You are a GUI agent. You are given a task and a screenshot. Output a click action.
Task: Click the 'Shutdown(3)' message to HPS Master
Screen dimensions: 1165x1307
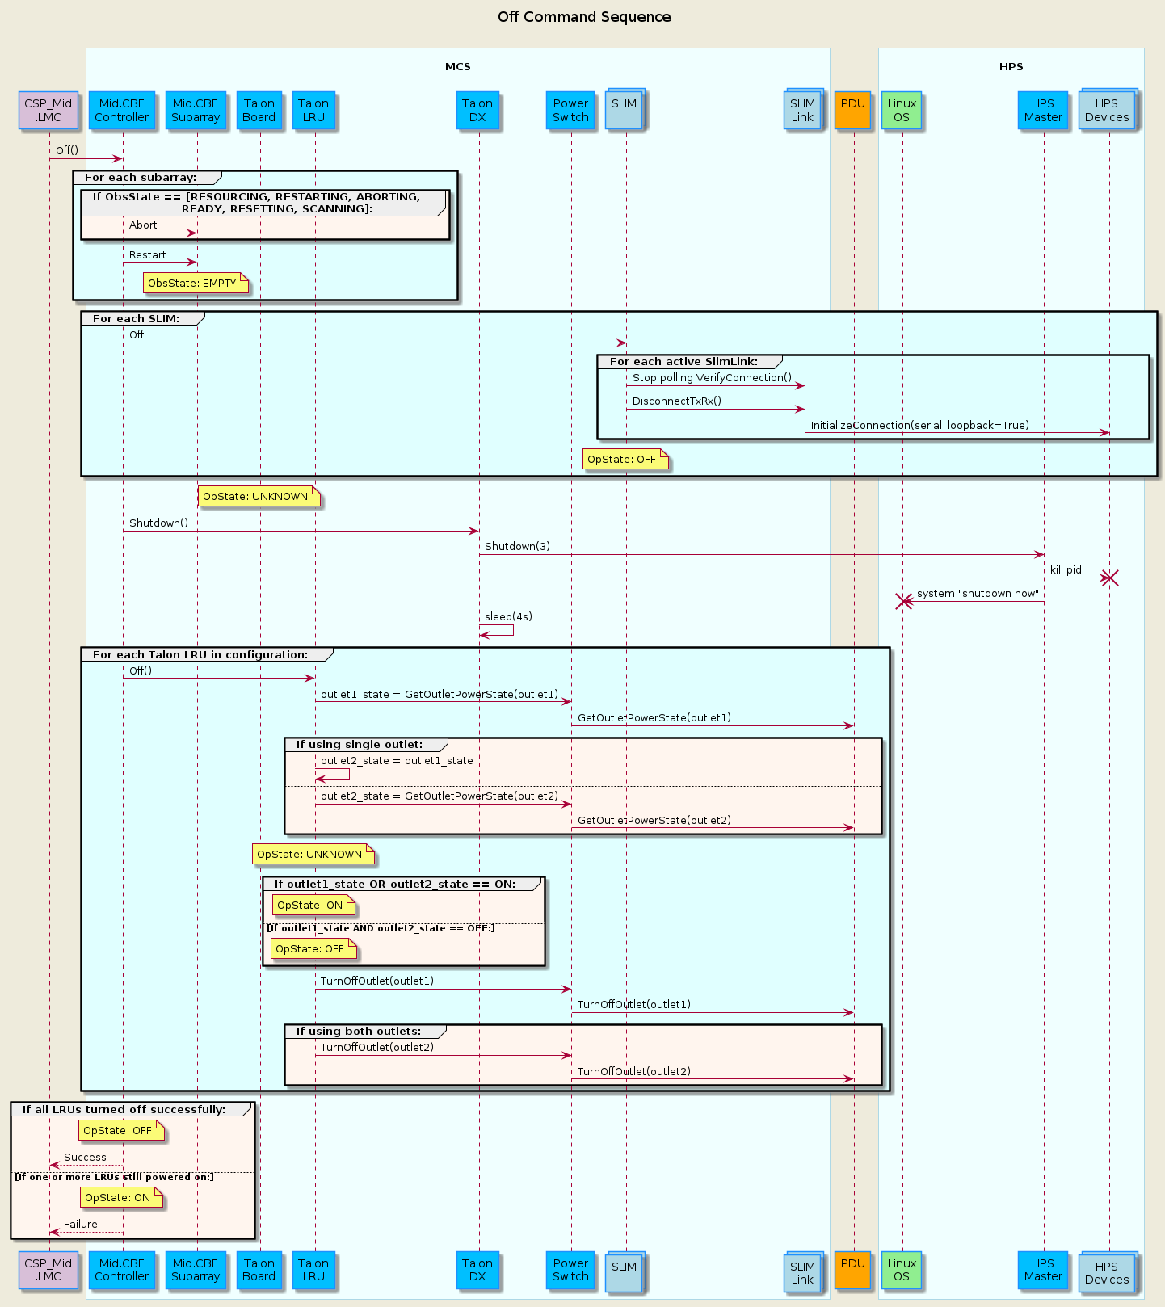tap(517, 546)
